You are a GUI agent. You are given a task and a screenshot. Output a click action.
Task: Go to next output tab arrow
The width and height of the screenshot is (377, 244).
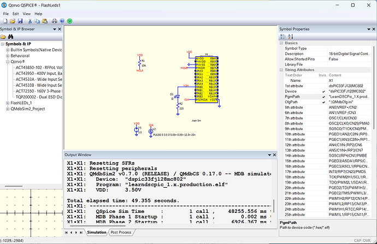coord(76,233)
